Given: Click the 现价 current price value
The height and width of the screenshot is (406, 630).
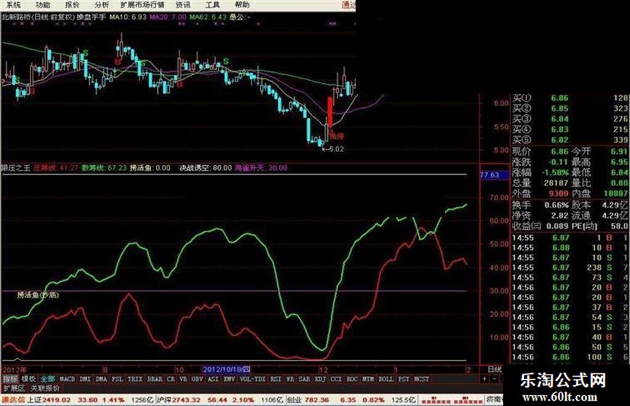Looking at the screenshot, I should point(560,151).
